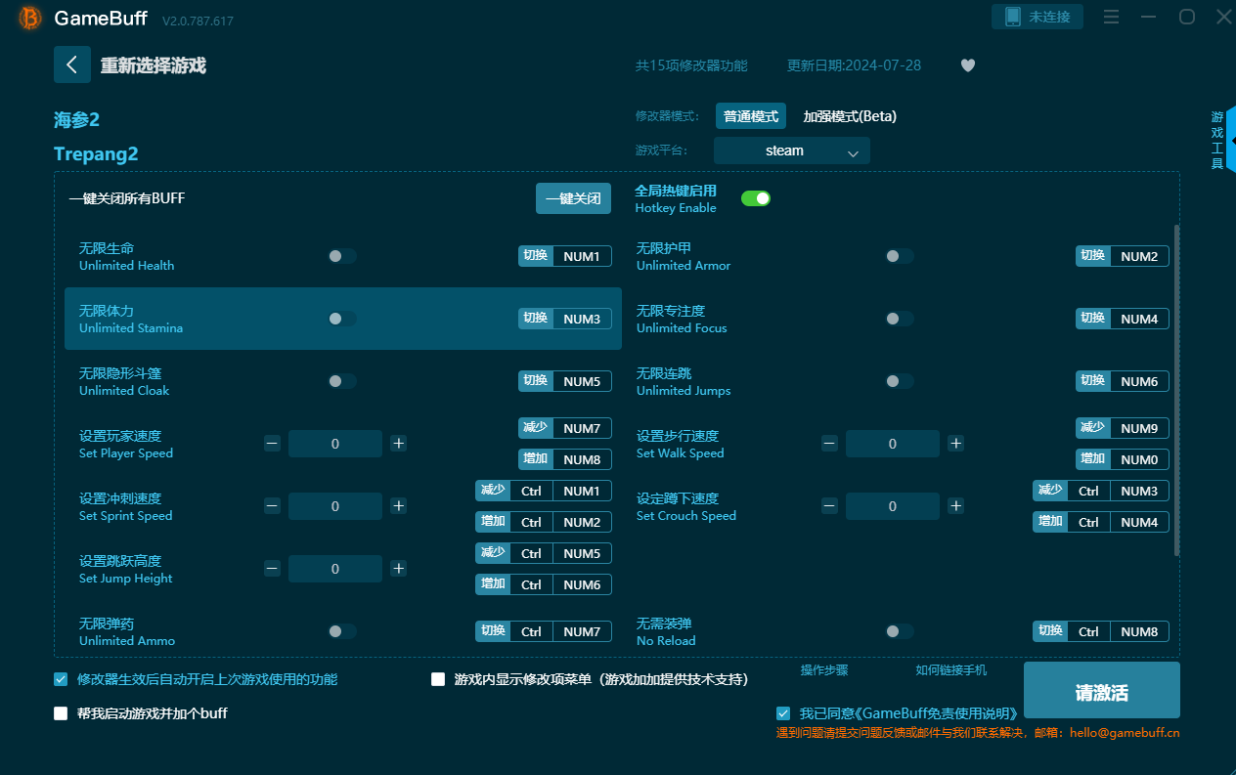Open the steam game platform dropdown
Image resolution: width=1236 pixels, height=775 pixels.
click(x=791, y=151)
